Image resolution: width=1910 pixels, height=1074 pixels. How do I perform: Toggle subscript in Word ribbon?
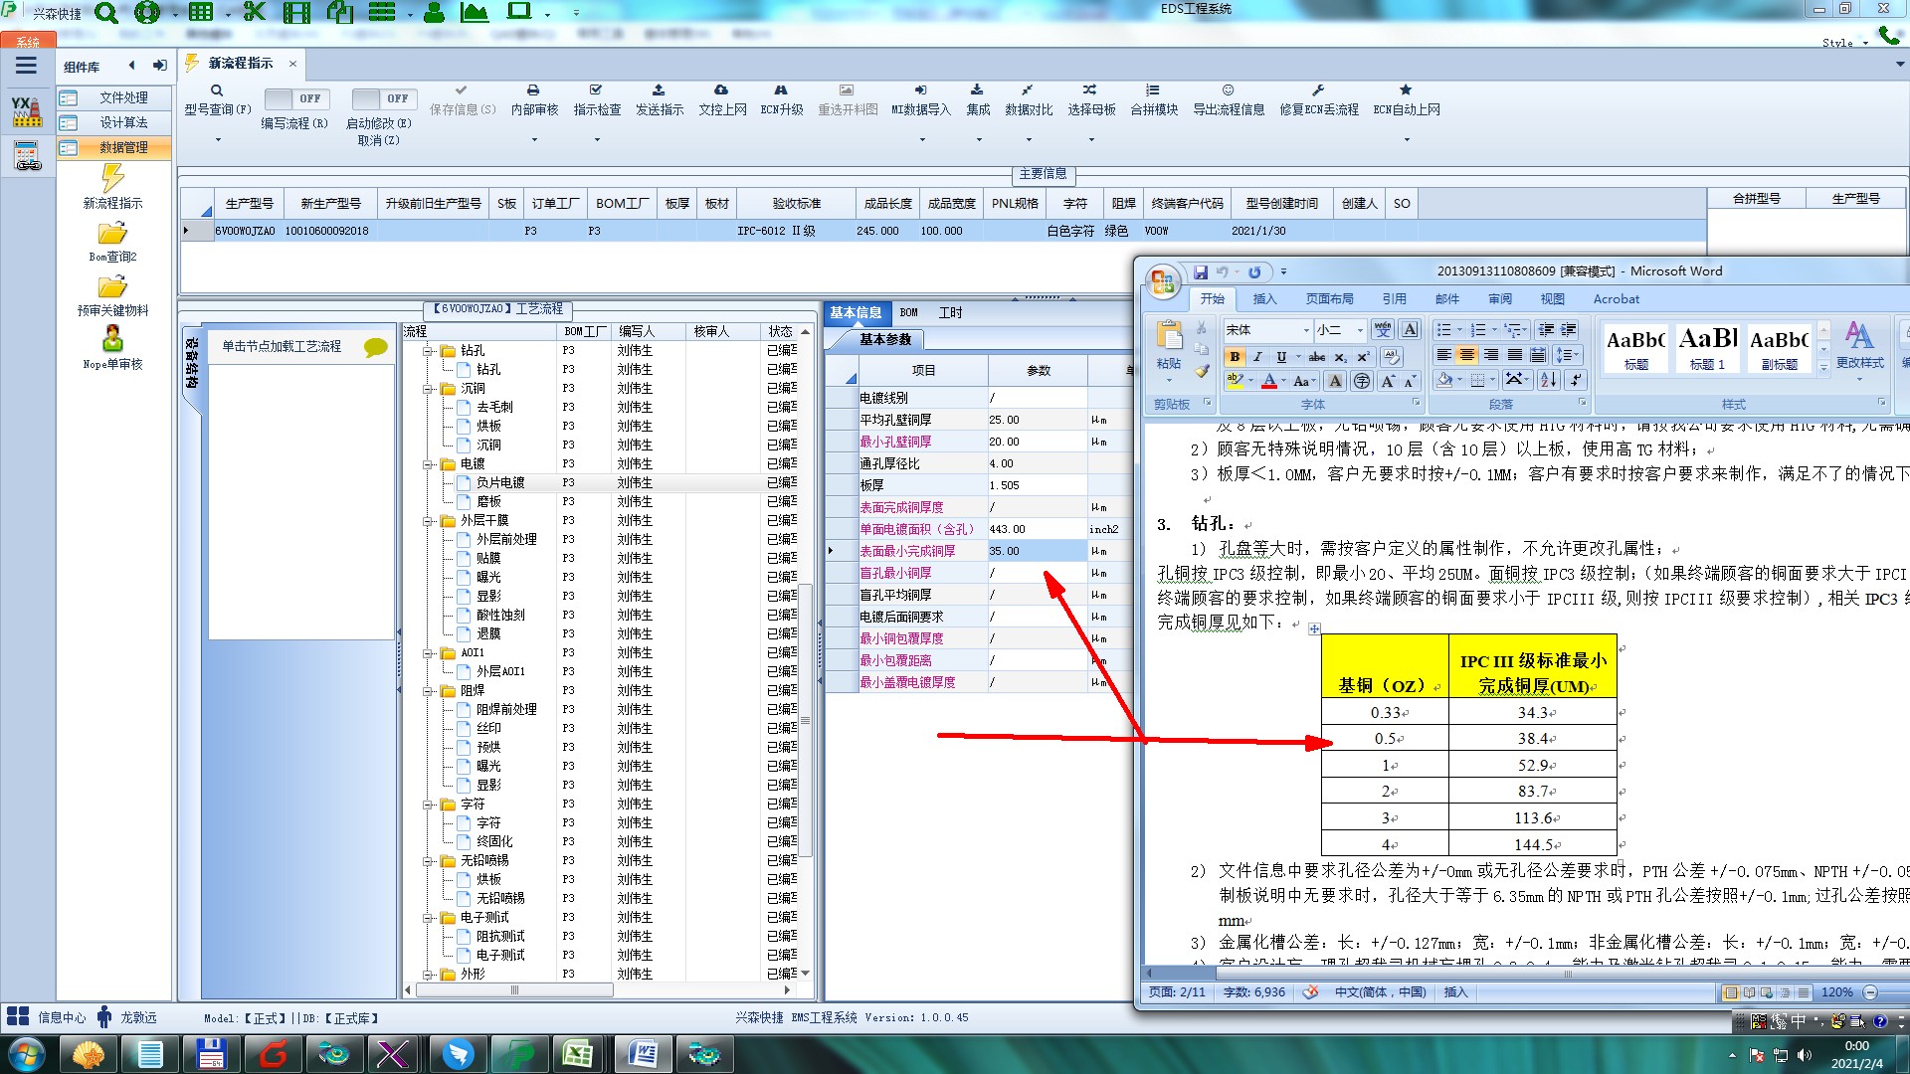pyautogui.click(x=1341, y=356)
